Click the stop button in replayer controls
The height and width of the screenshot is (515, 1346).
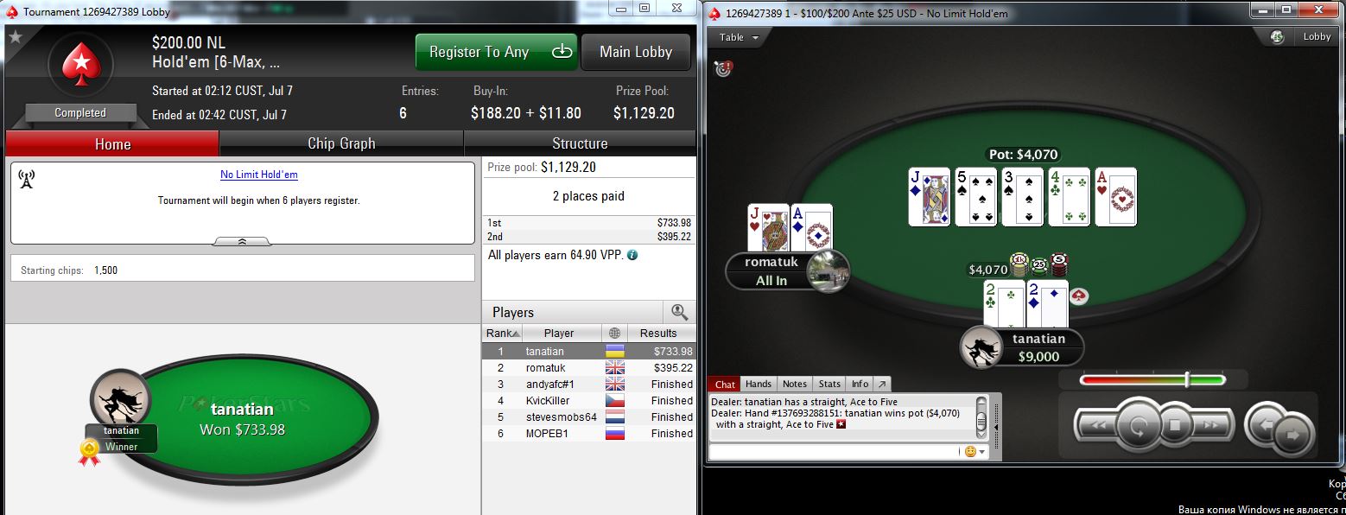[1175, 424]
